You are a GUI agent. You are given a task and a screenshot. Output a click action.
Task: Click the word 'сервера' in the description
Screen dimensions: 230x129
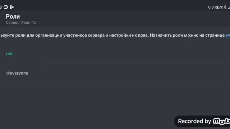pos(96,35)
